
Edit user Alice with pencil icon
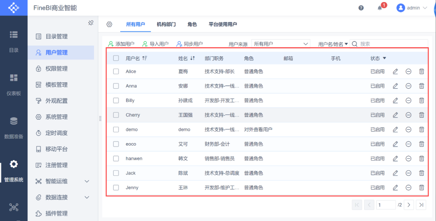tap(395, 71)
